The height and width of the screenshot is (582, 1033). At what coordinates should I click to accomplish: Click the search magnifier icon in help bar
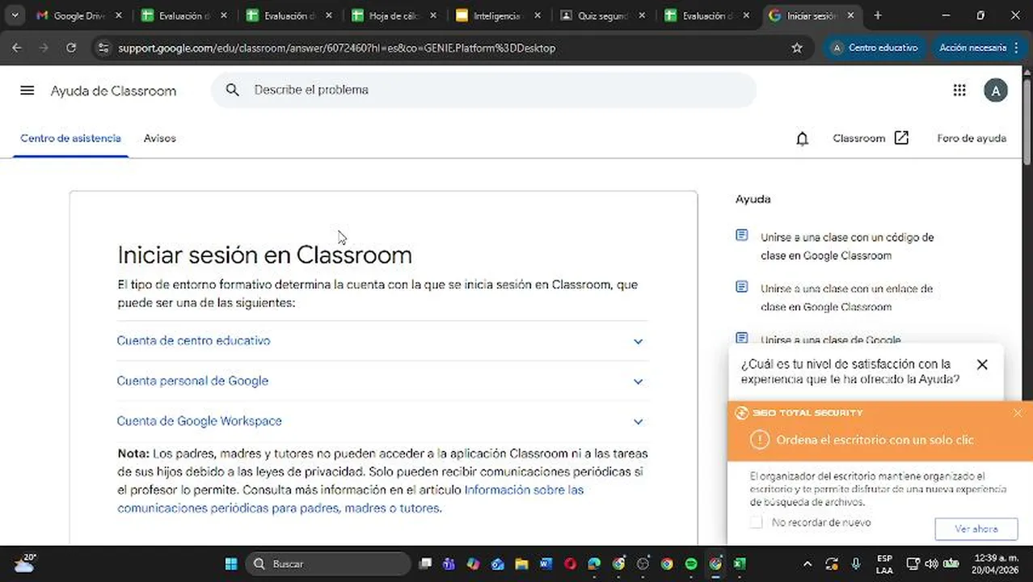[x=233, y=90]
